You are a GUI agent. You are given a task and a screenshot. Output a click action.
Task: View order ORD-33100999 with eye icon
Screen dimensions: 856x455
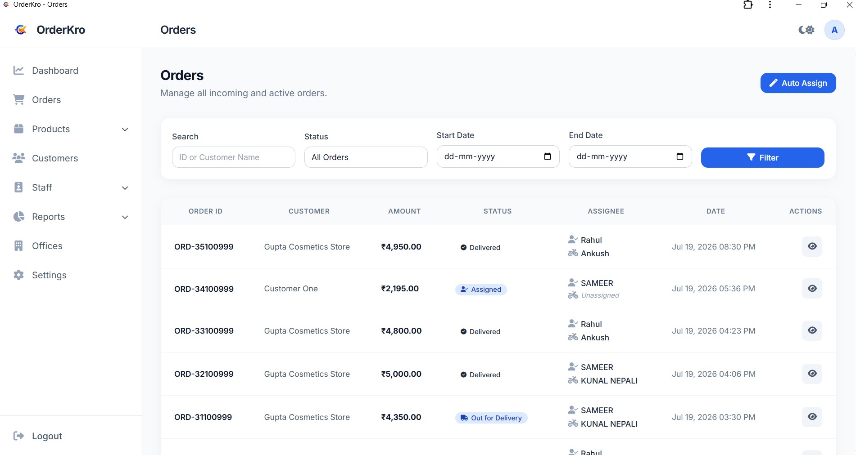point(812,330)
